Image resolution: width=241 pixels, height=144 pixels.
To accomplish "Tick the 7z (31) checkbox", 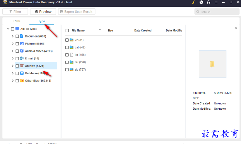I will click(x=67, y=40).
